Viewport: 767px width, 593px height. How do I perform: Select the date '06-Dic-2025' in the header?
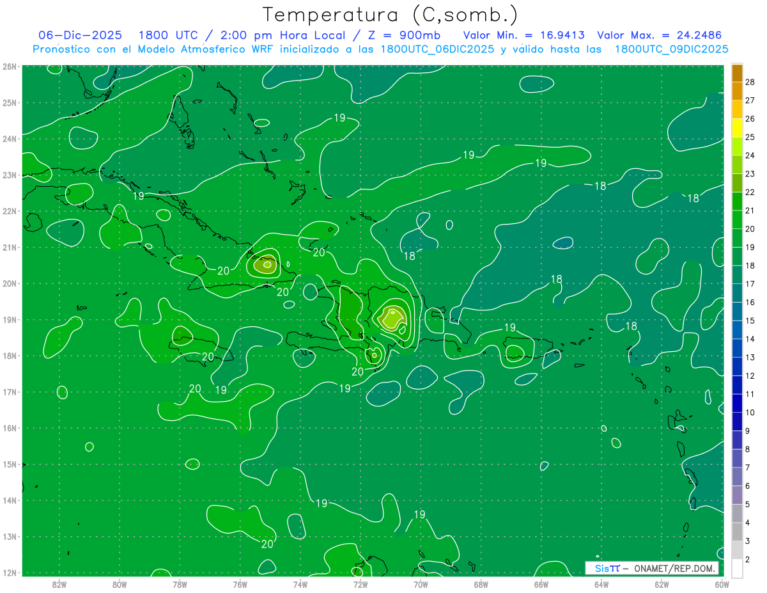point(80,35)
